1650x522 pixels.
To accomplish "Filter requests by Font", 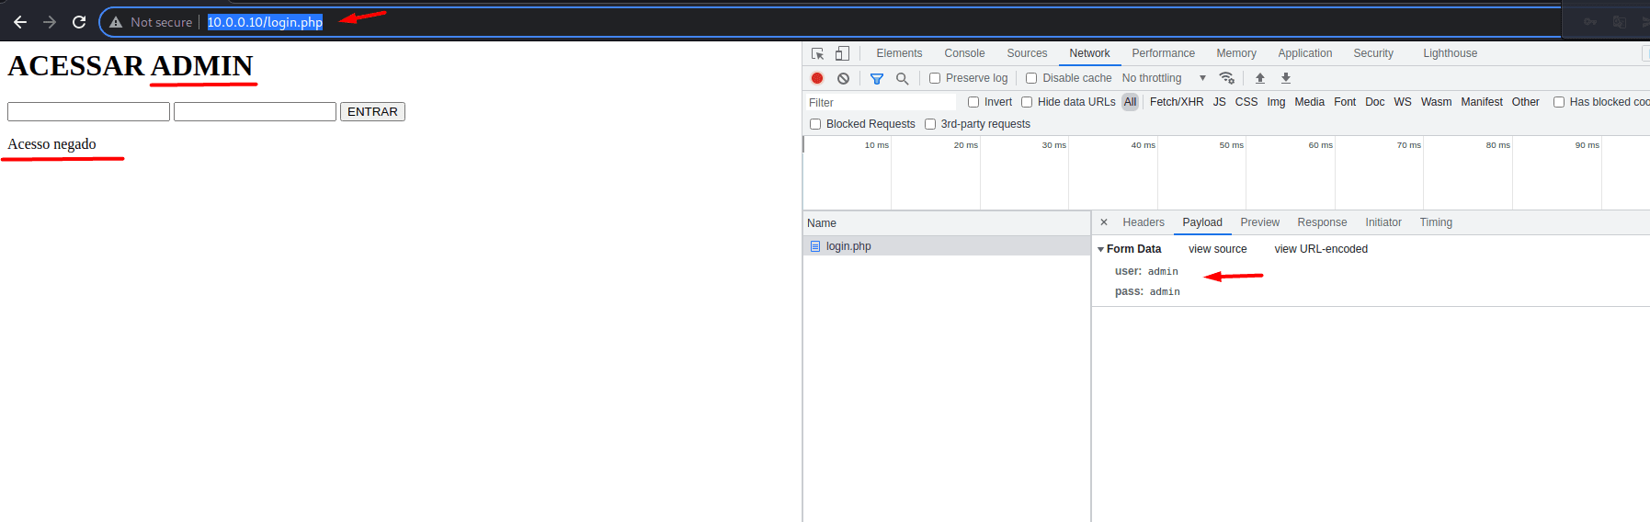I will 1345,102.
